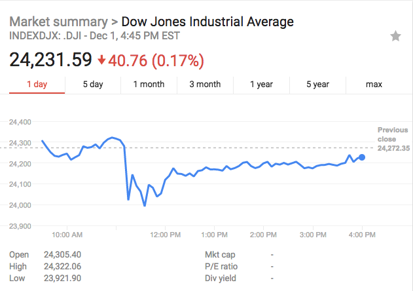Switch to max time range
Image resolution: width=413 pixels, height=291 pixels.
(x=374, y=84)
